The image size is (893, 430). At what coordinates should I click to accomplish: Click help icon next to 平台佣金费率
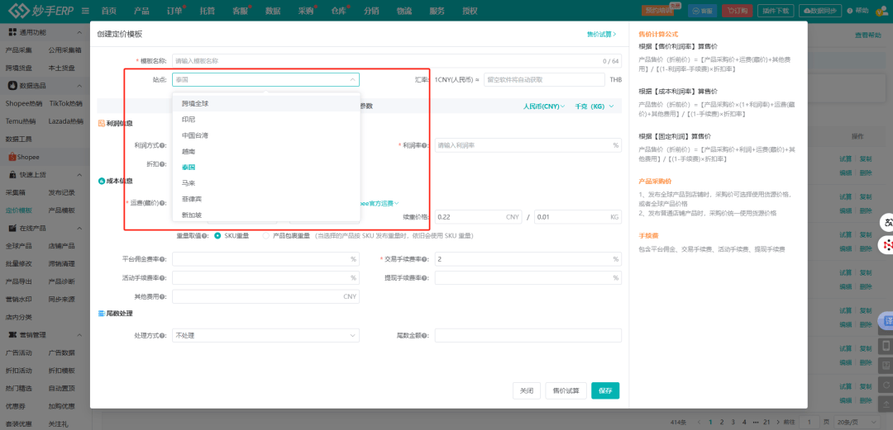click(163, 259)
